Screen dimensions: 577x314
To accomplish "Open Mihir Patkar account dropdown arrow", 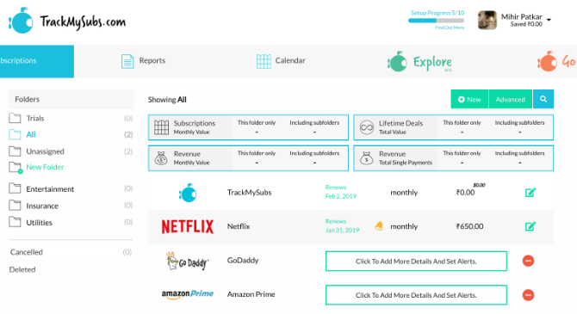I will click(x=549, y=20).
